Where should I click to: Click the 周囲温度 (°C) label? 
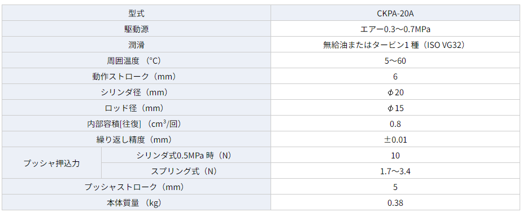[137, 60]
